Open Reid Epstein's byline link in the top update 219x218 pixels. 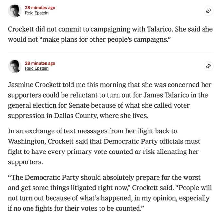(37, 13)
